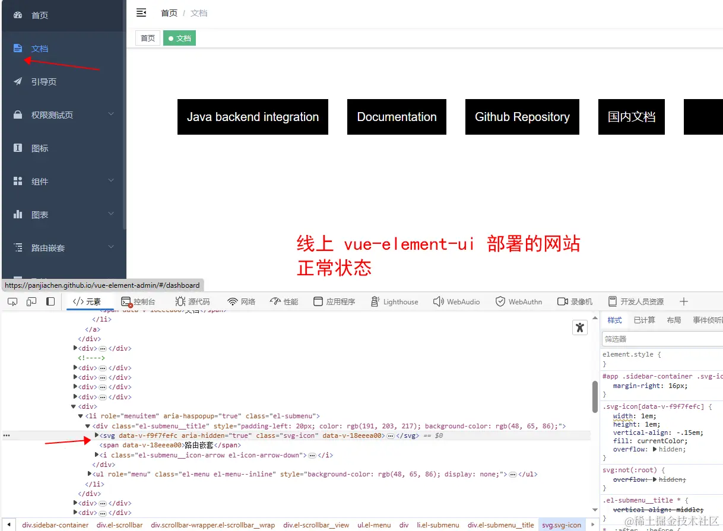Expand the selected svg-icon node triangle
The height and width of the screenshot is (531, 723).
97,435
